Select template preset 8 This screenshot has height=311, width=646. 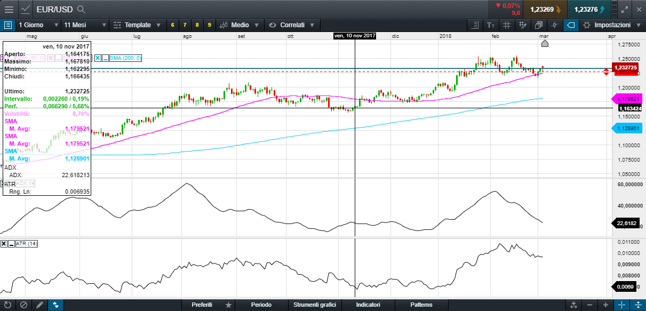tap(197, 25)
